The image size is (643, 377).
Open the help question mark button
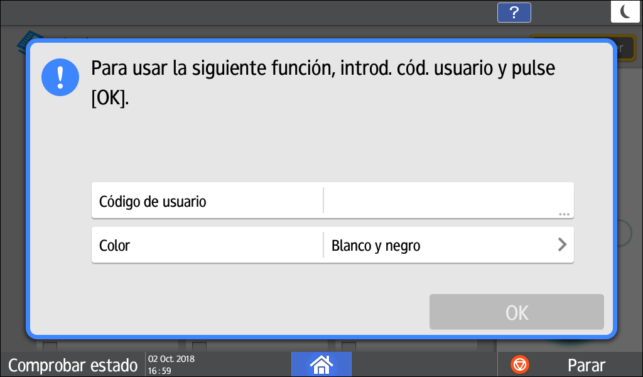514,12
